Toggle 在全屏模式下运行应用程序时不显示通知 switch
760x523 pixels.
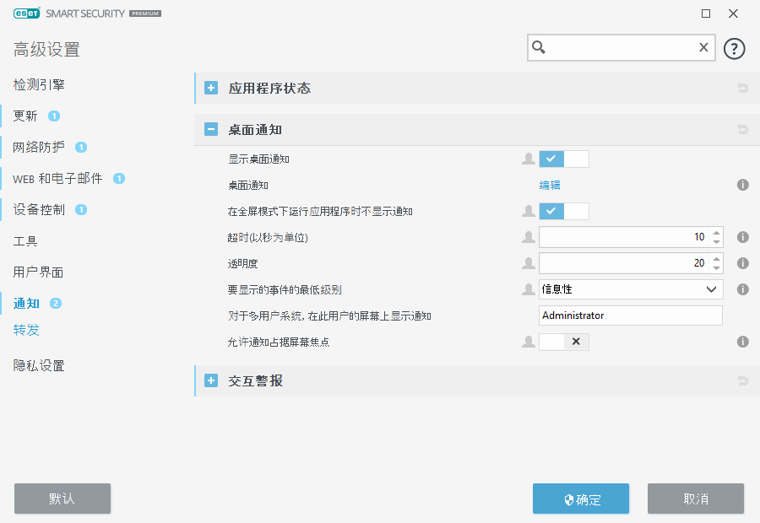coord(564,211)
